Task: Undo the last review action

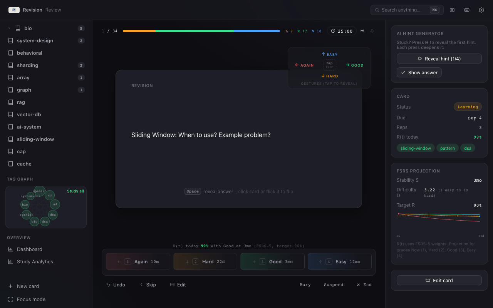Action: coord(116,285)
